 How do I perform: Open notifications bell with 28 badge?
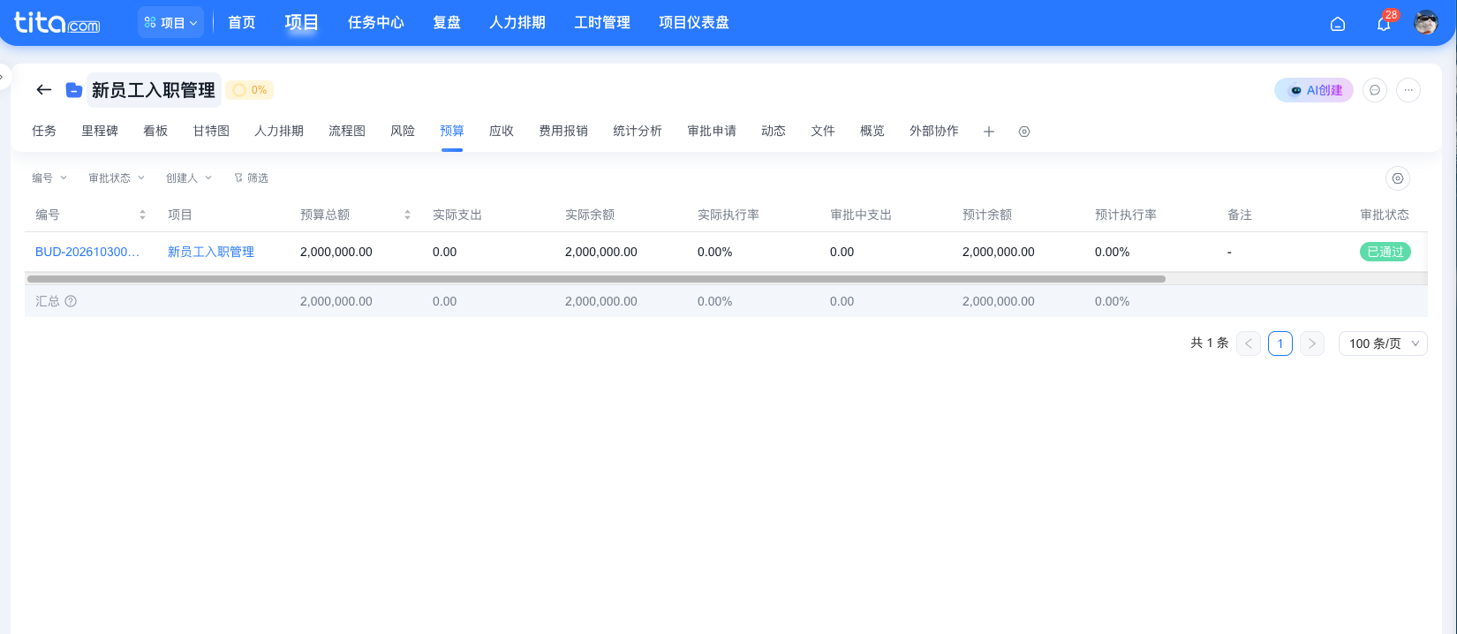[1384, 24]
